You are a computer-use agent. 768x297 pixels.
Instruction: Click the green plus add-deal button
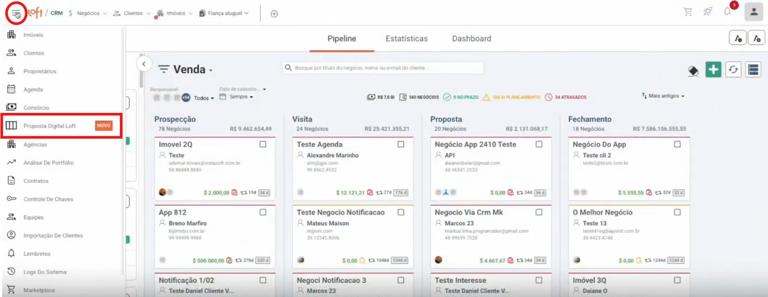pyautogui.click(x=713, y=70)
